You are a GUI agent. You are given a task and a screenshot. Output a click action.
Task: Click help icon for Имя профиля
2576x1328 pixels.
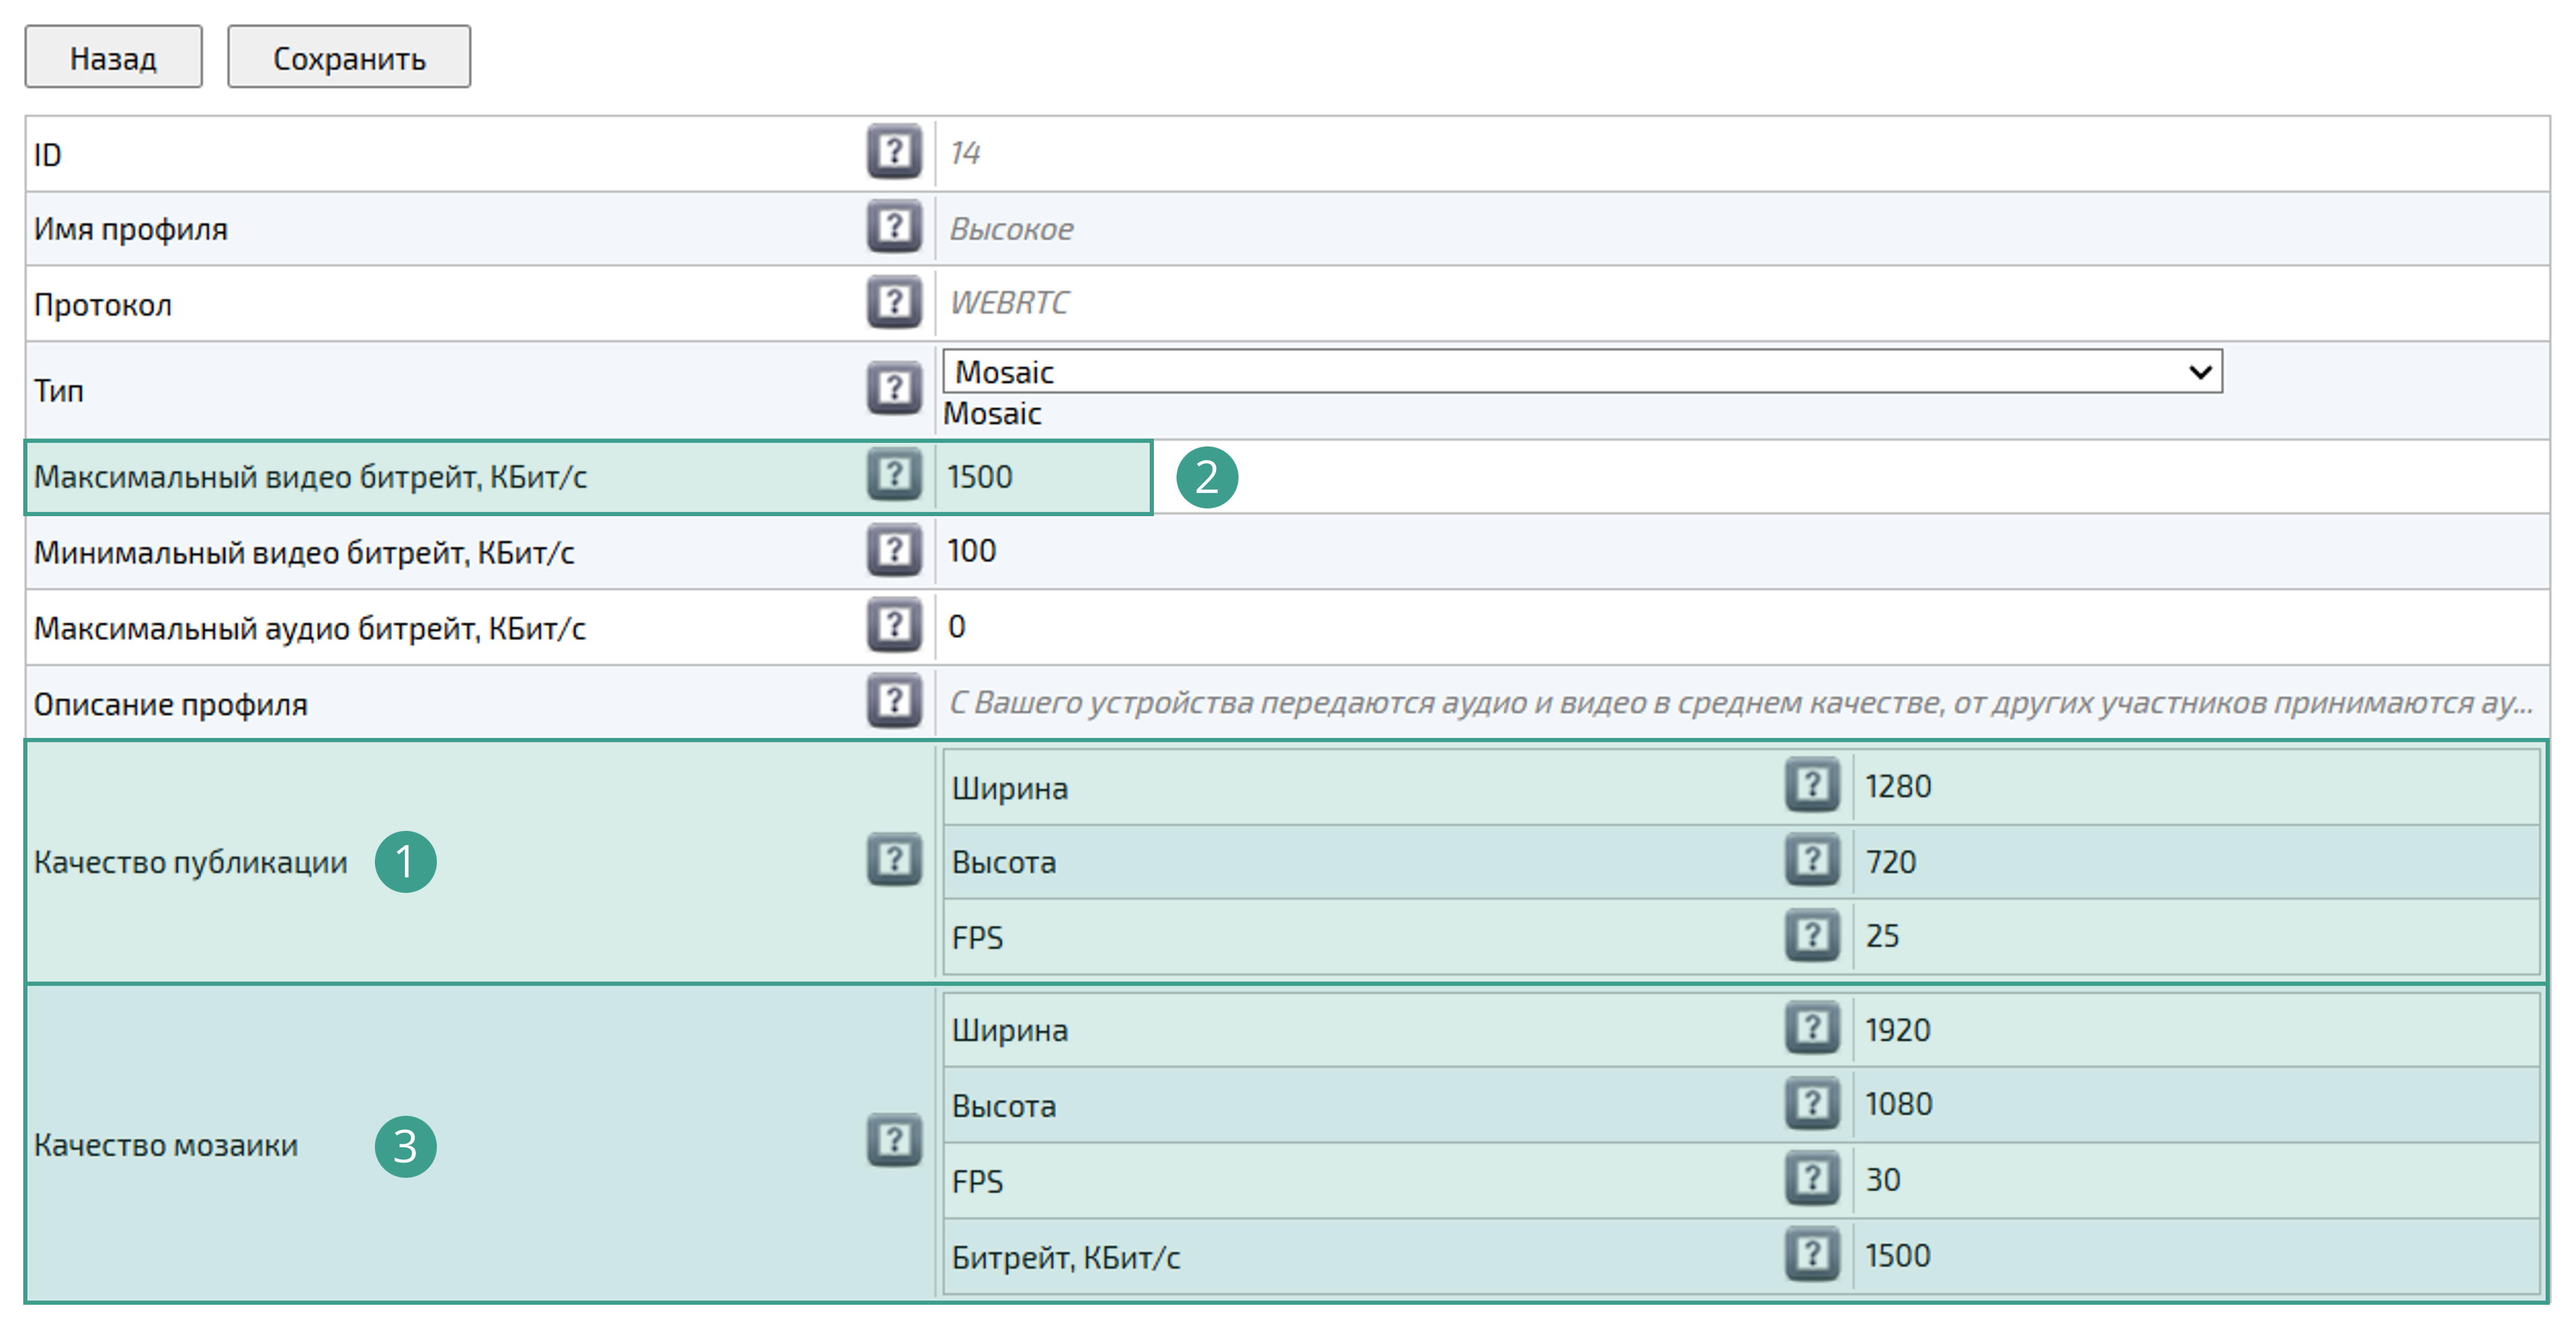tap(893, 227)
